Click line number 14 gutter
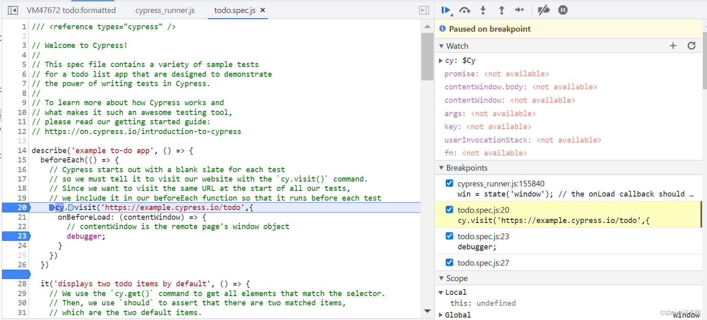 pyautogui.click(x=22, y=151)
